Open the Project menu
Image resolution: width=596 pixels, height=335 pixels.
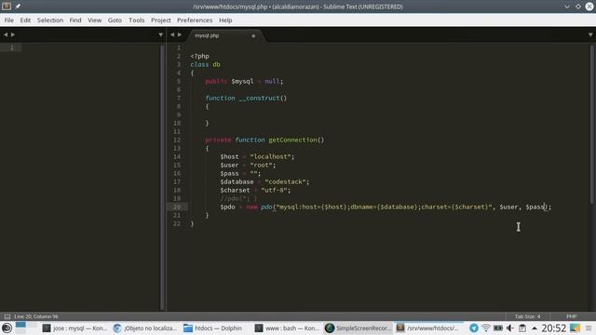tap(161, 20)
